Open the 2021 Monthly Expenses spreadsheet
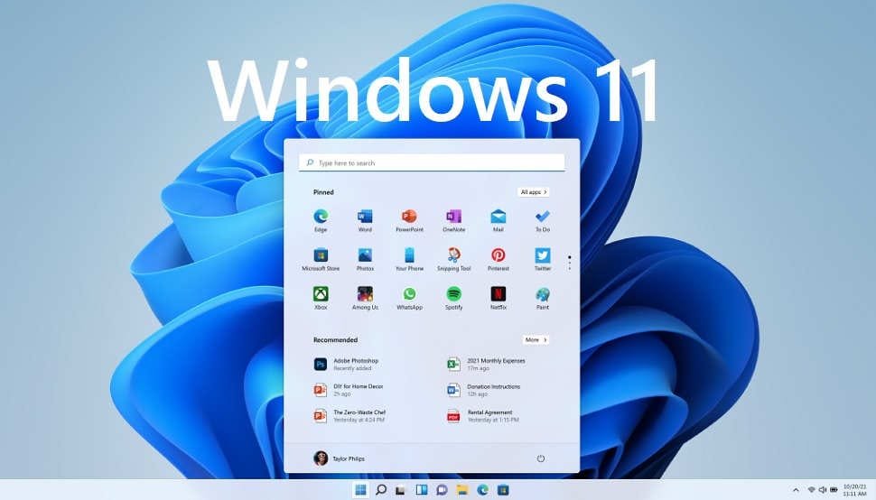 coord(495,364)
